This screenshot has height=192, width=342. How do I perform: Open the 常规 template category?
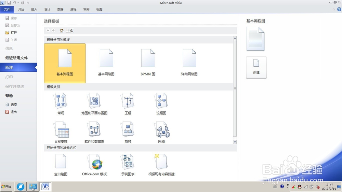(x=61, y=104)
